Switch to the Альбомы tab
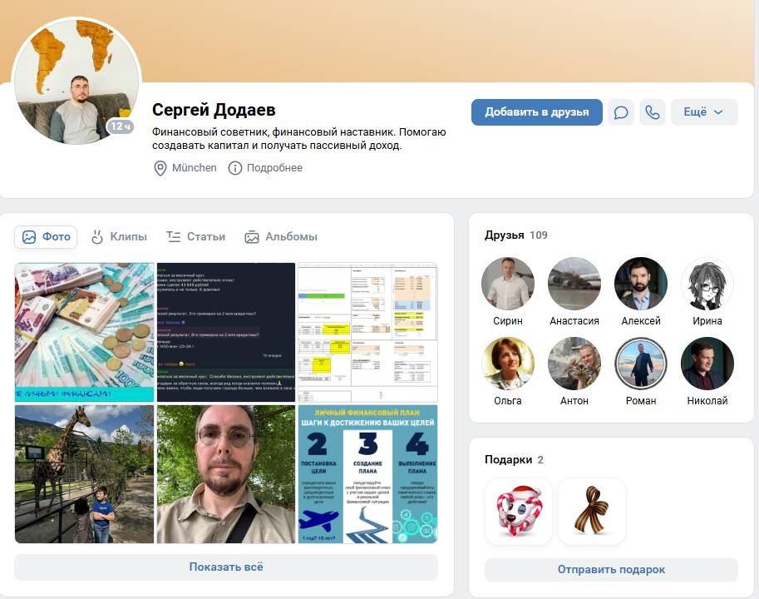Screen dimensions: 759x599 pyautogui.click(x=281, y=237)
